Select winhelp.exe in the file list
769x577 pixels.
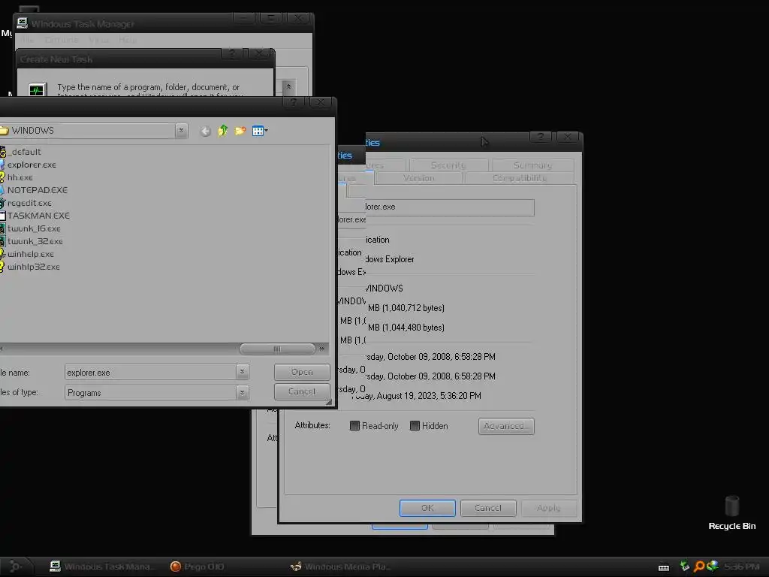tap(27, 254)
